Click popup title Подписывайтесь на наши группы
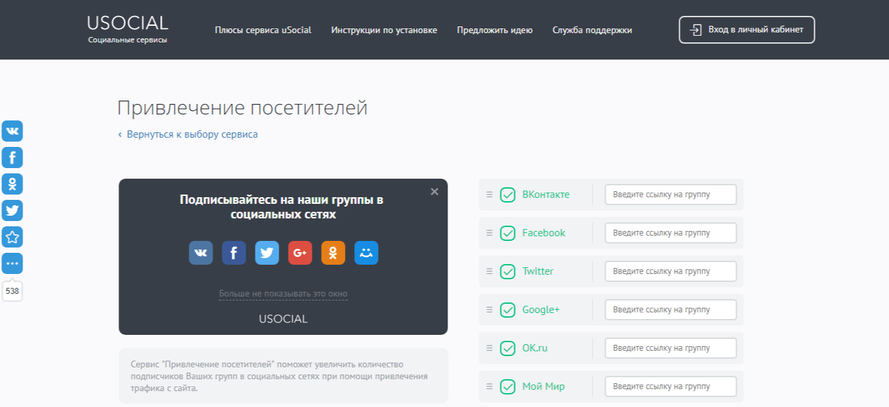This screenshot has width=889, height=407. (282, 207)
